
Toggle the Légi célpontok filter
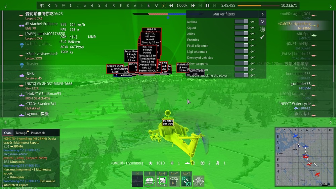[x=241, y=51]
